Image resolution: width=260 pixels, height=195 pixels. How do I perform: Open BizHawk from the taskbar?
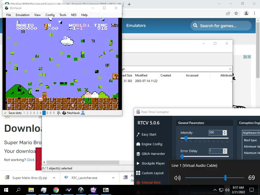pyautogui.click(x=81, y=190)
